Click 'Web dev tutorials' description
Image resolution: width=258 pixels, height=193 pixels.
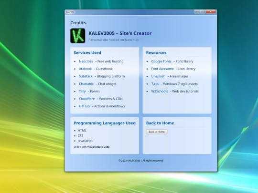click(185, 91)
